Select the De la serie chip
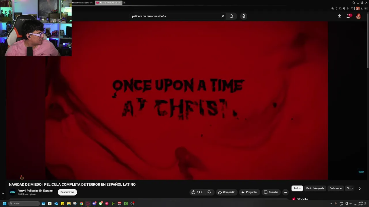The height and width of the screenshot is (207, 369). (x=336, y=188)
